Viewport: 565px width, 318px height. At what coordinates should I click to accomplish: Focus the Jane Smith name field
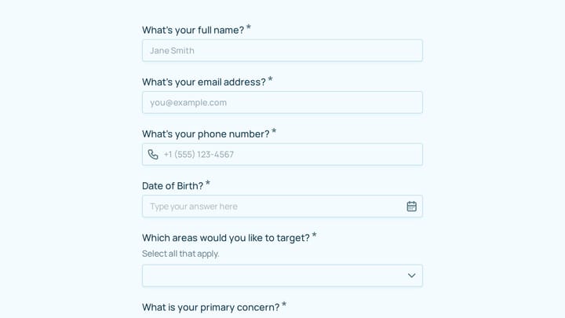click(282, 50)
